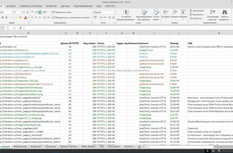Image resolution: width=233 pixels, height=153 pixels.
Task: Toggle underline Ч formatting button
Action: tap(6, 17)
